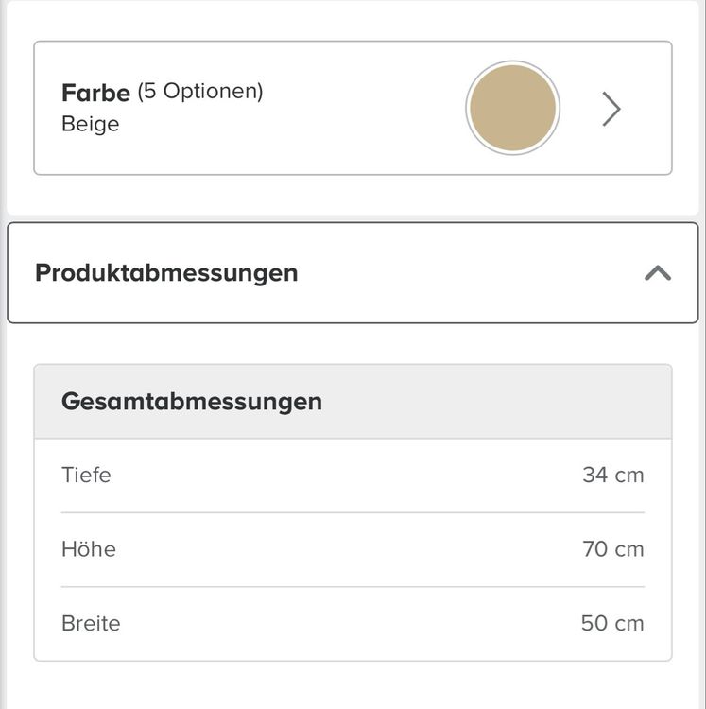This screenshot has height=709, width=706.
Task: Click blank space right of Gesamtabmessungen heading
Action: tap(497, 402)
